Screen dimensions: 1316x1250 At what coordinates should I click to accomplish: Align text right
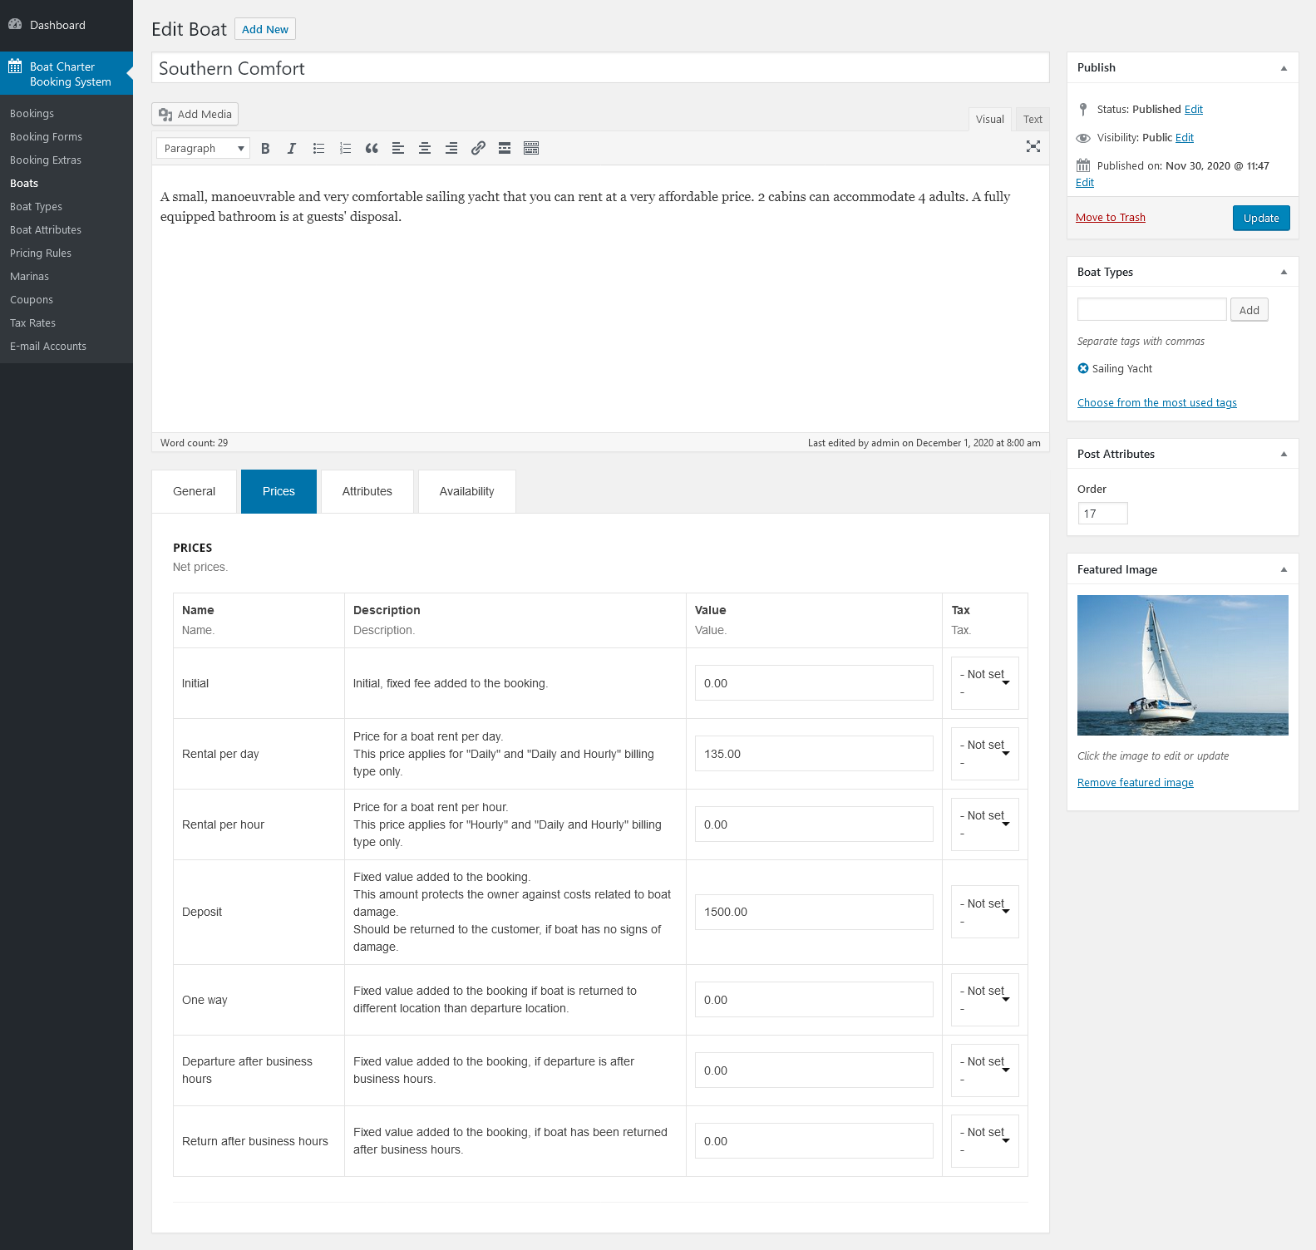451,148
